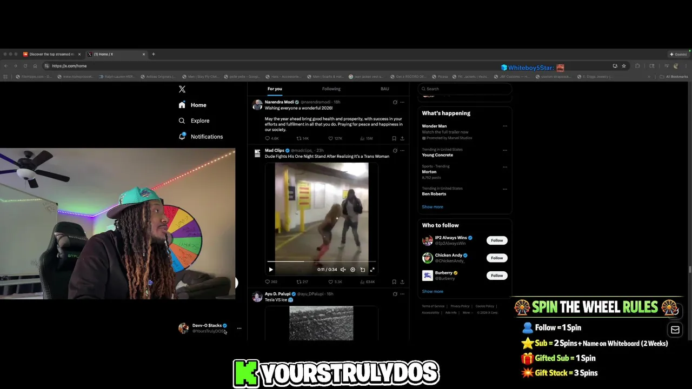Switch to the For you tab

point(275,89)
